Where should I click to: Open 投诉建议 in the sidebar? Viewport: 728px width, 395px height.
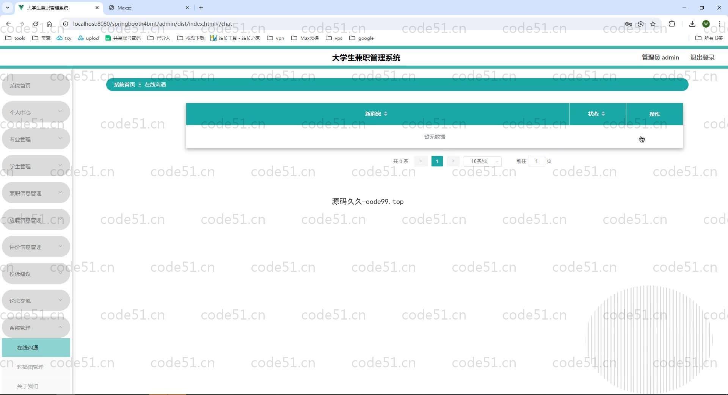(x=36, y=274)
